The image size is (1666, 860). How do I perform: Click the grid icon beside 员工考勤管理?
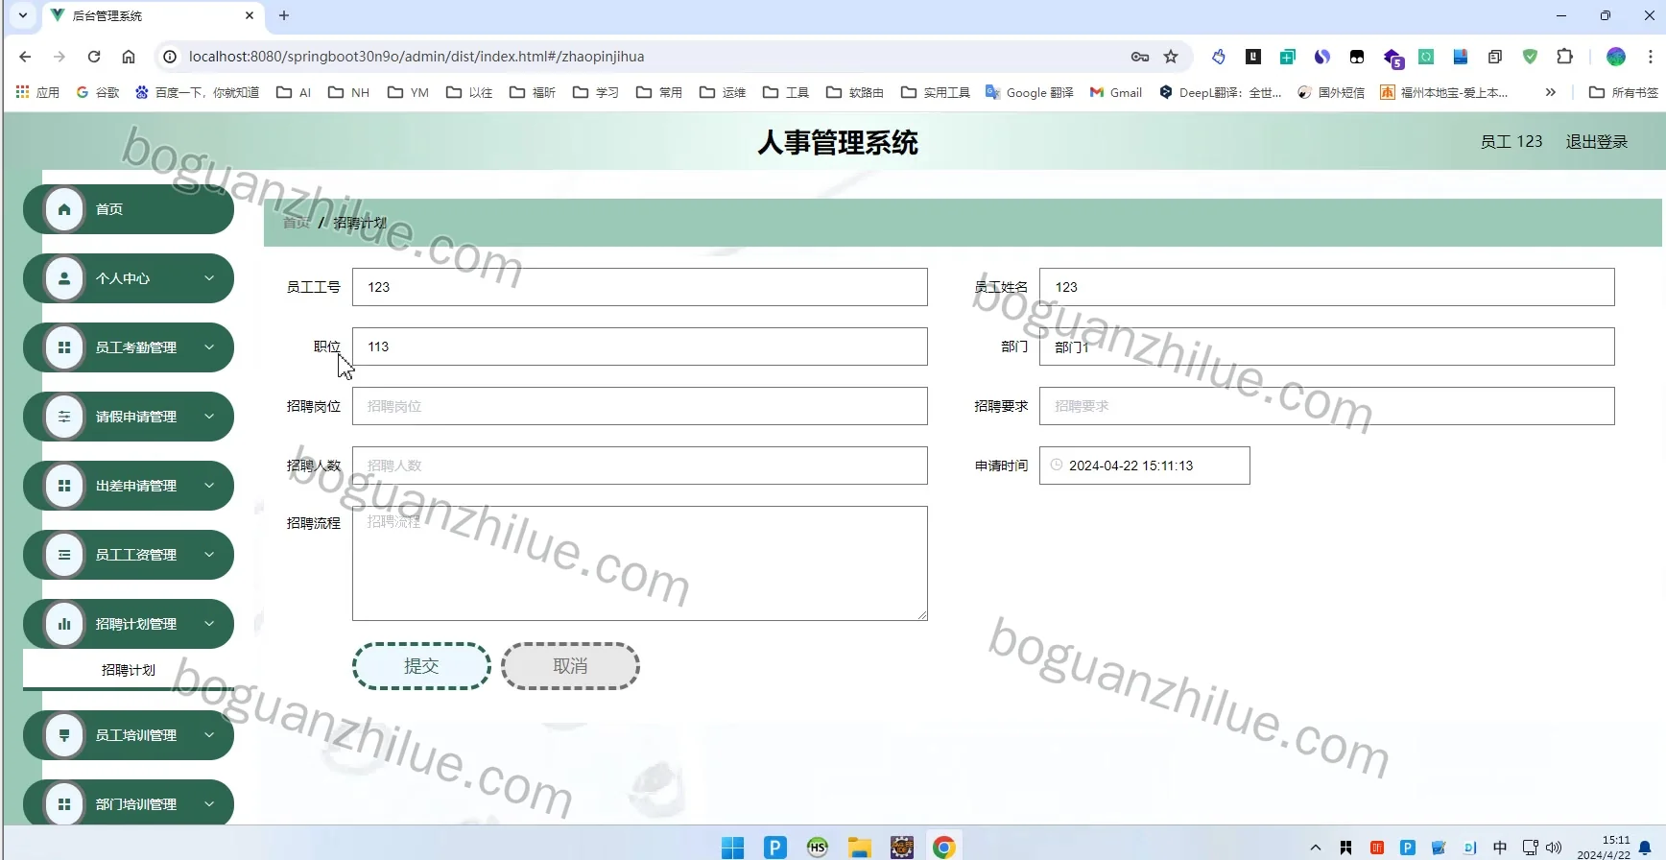[64, 347]
